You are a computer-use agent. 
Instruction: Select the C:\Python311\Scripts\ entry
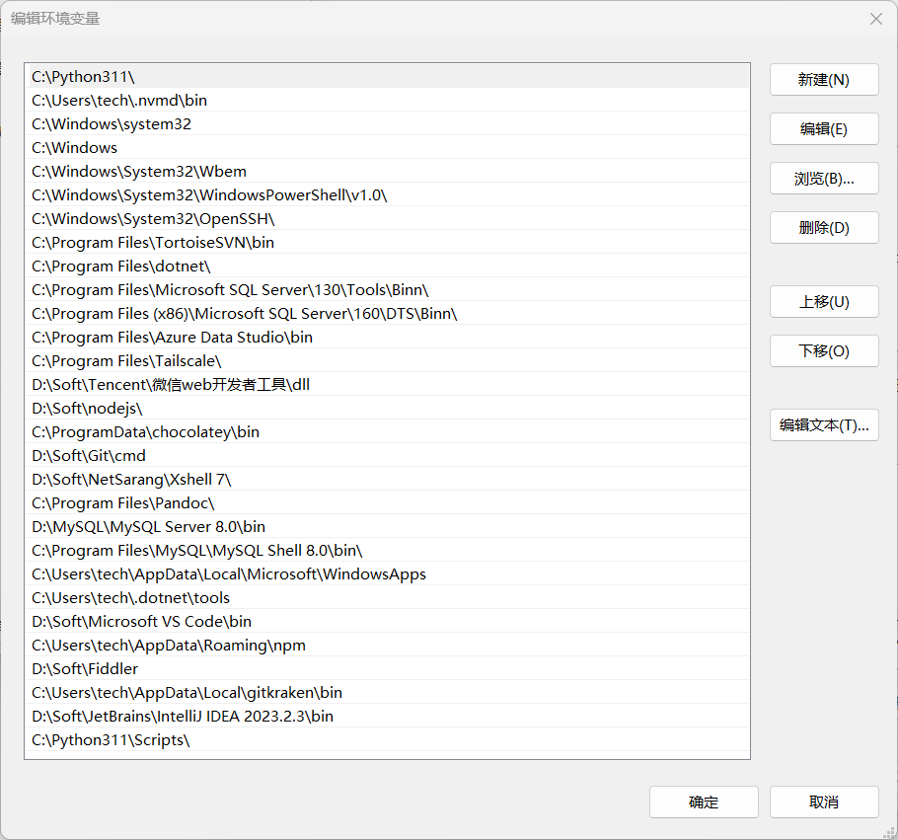[387, 739]
